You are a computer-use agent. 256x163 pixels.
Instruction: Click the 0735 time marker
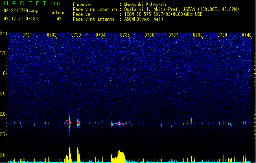[x=125, y=35]
